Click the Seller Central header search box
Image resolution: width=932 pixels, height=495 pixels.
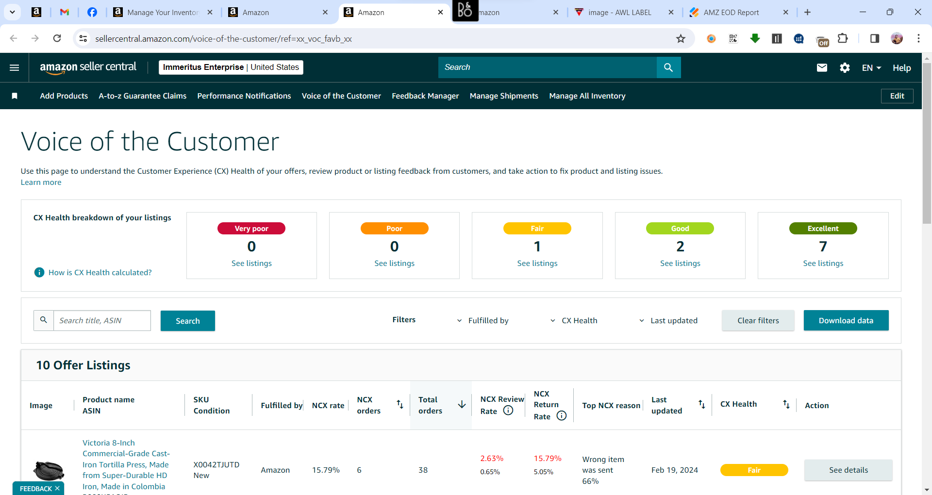(x=548, y=67)
